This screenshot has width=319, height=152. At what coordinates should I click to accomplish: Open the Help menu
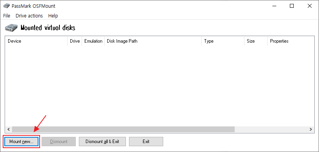[x=53, y=16]
